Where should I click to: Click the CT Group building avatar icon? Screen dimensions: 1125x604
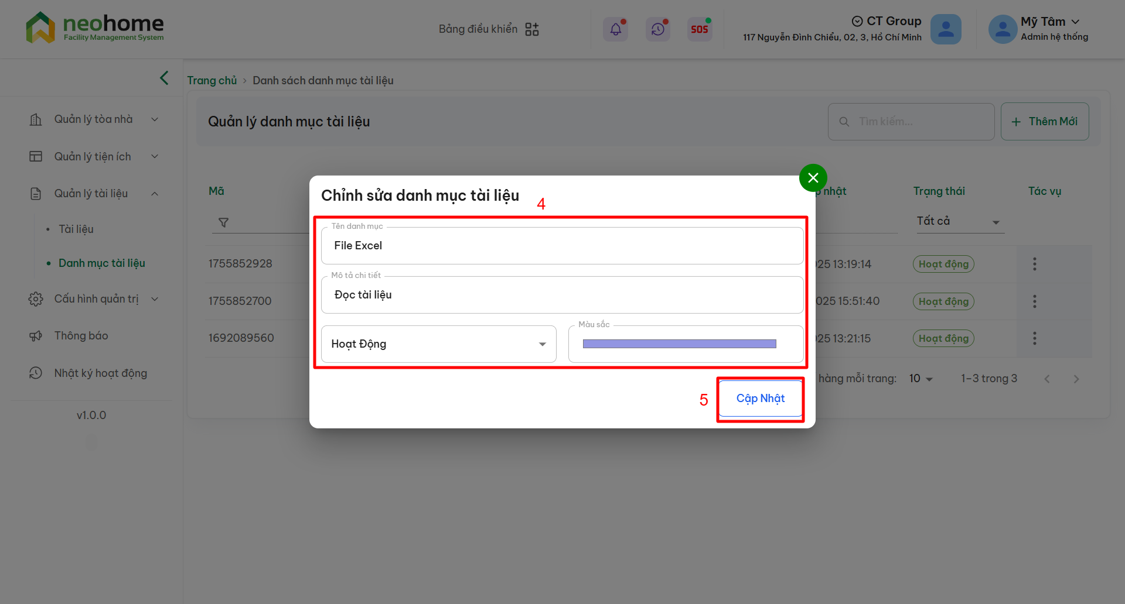(945, 29)
